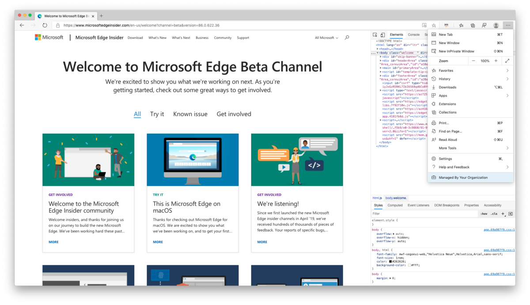This screenshot has height=305, width=530.
Task: Toggle the :hov element state panel
Action: click(484, 214)
